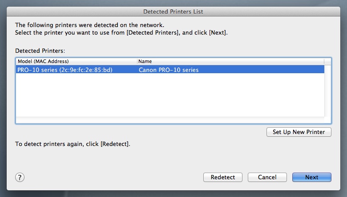Sort by Model (MAC Address) column header
The width and height of the screenshot is (347, 197).
pos(43,61)
